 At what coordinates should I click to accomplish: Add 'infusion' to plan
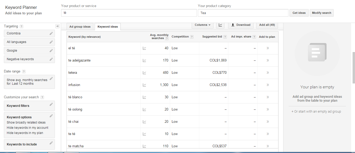point(268,85)
